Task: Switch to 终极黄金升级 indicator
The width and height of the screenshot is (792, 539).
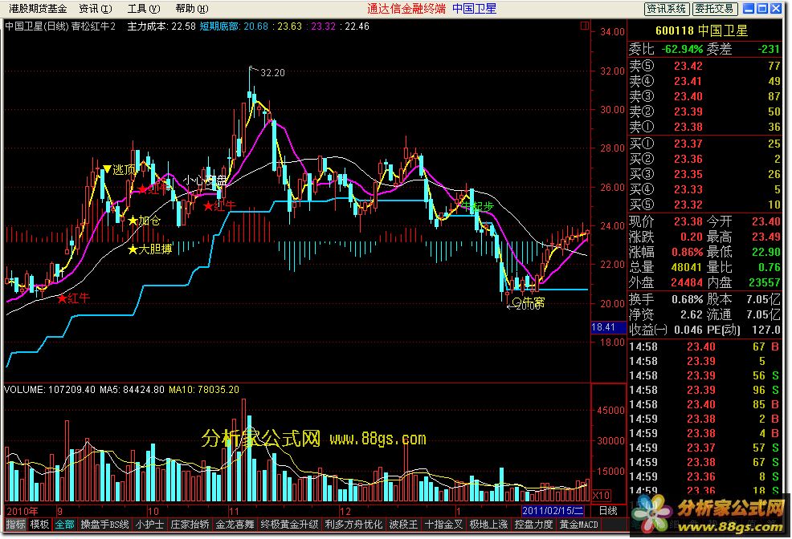Action: [x=289, y=525]
